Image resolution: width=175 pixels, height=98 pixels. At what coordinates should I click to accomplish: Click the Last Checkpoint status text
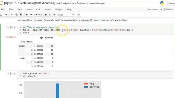pos(71,4)
